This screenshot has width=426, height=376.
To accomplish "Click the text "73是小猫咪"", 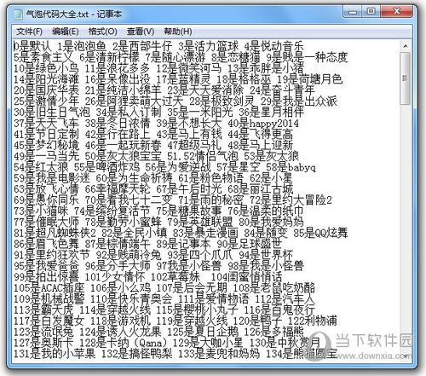I will pos(41,211).
